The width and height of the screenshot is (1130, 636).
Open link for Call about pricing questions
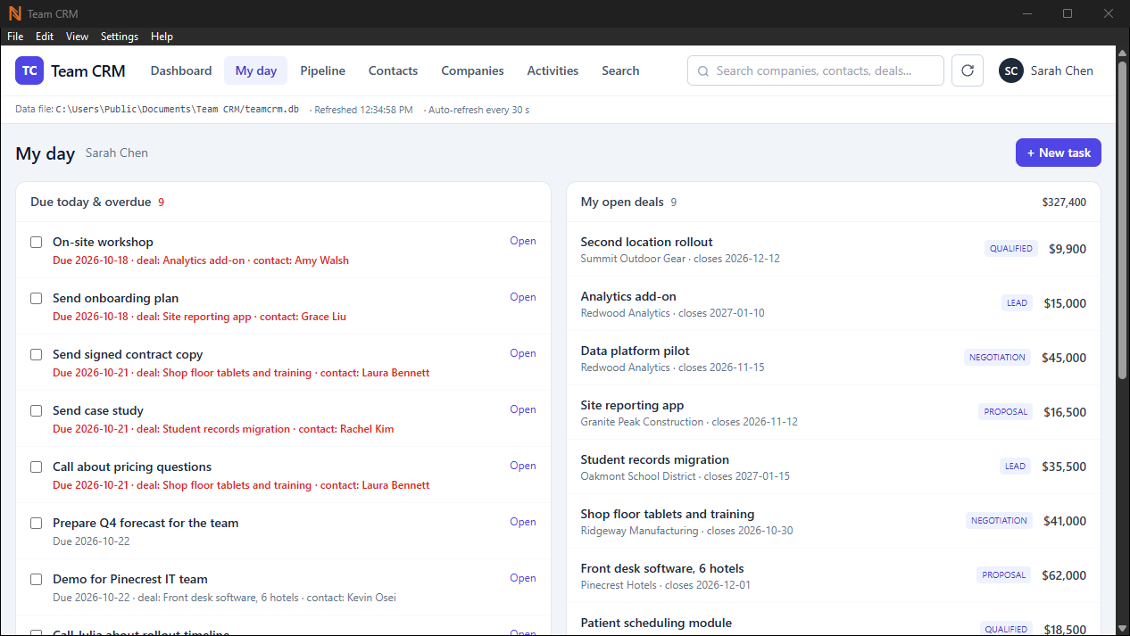click(x=523, y=466)
